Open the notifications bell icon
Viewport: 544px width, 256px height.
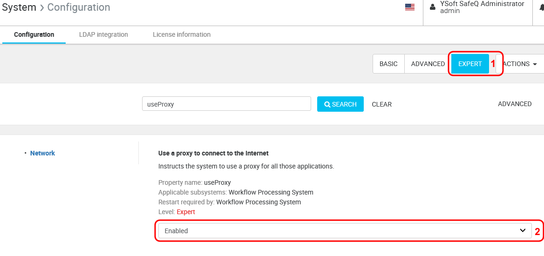click(x=542, y=7)
